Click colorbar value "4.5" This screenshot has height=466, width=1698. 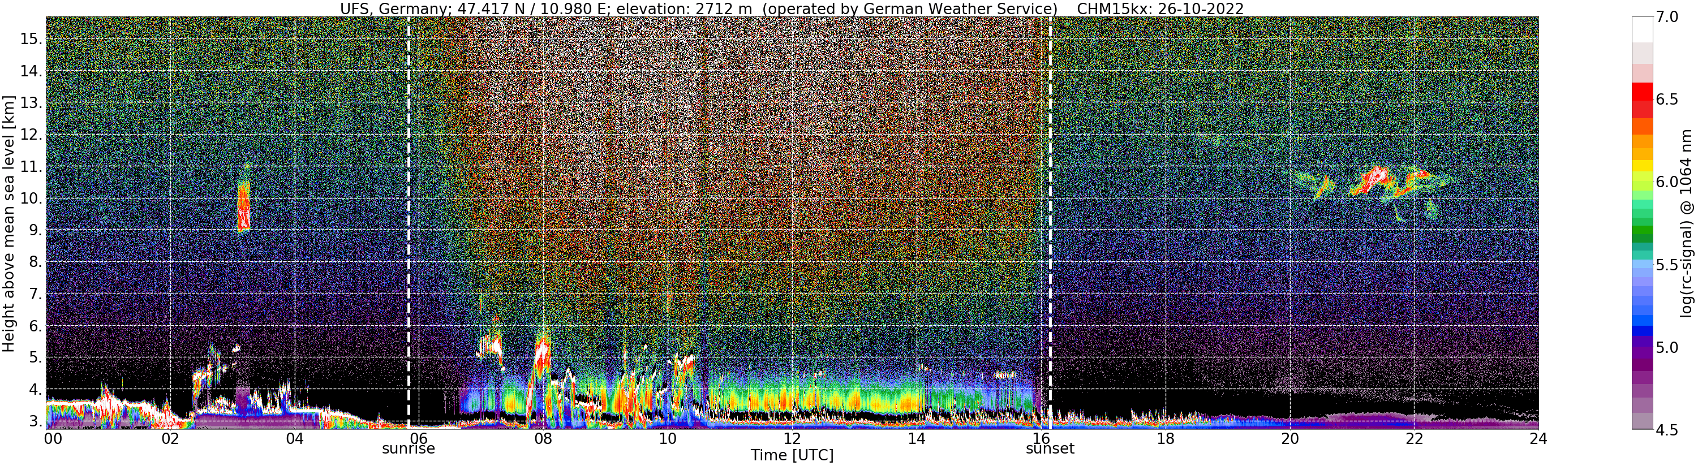coord(1666,430)
